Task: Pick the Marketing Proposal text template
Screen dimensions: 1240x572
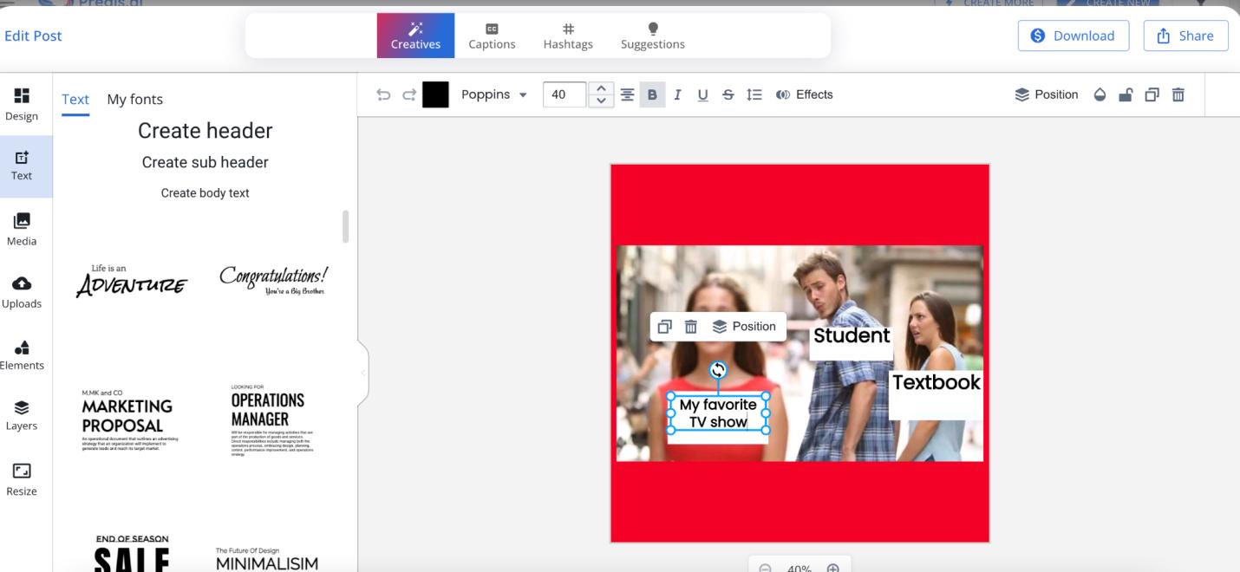Action: tap(131, 420)
